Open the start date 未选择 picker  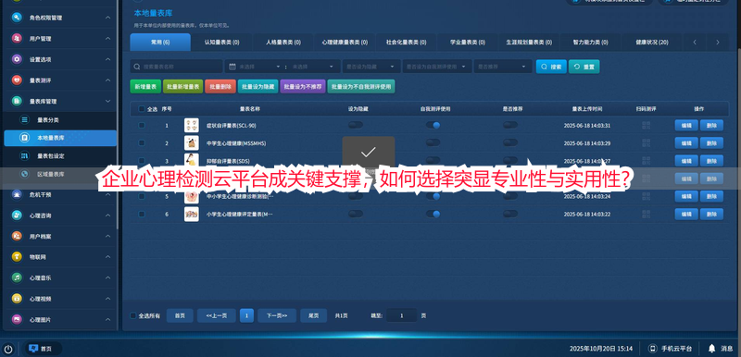click(259, 67)
